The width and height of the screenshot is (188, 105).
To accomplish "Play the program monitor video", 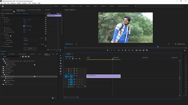I will coord(125,50).
